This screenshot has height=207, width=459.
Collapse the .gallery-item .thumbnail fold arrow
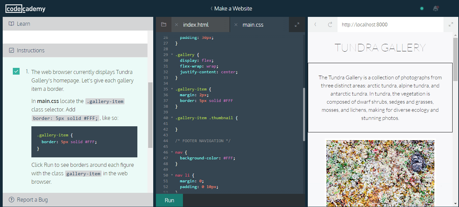tap(172, 118)
